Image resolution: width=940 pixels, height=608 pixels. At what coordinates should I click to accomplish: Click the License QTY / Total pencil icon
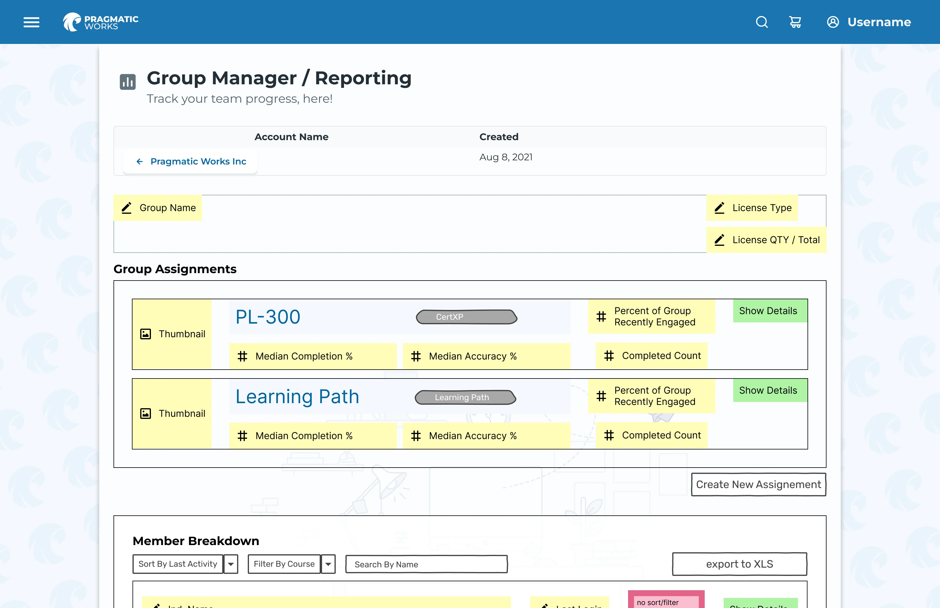[720, 240]
